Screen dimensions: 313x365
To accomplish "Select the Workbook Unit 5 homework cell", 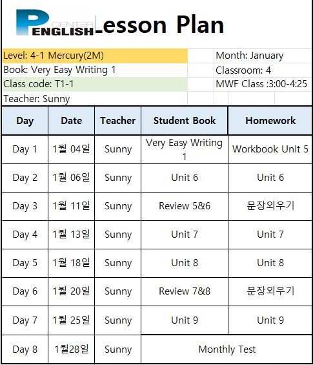I will click(270, 149).
